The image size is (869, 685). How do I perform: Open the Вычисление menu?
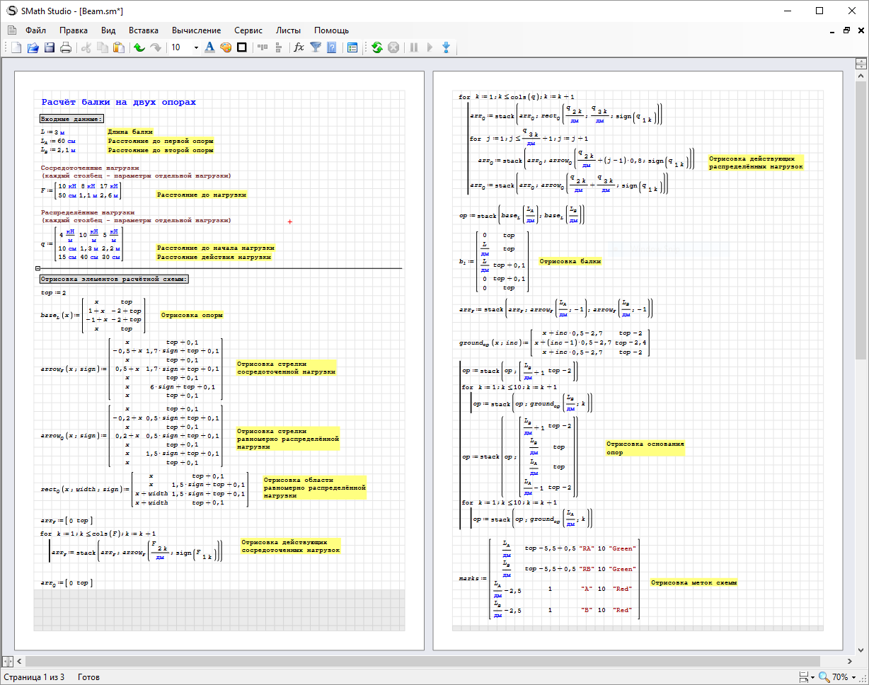[x=196, y=30]
